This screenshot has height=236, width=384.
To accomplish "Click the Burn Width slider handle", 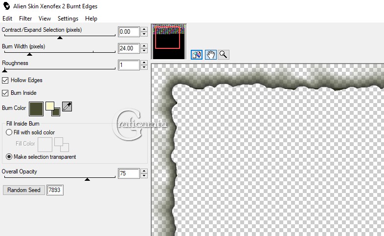I will pyautogui.click(x=29, y=54).
